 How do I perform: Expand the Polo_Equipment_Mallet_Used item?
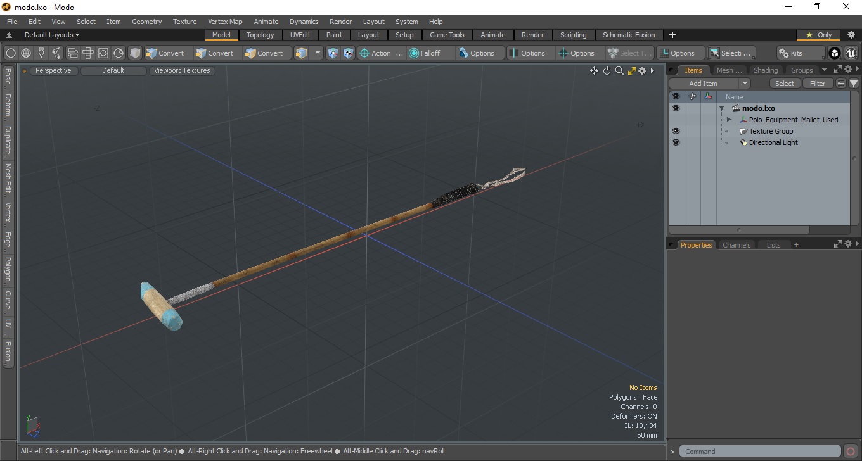[x=729, y=120]
